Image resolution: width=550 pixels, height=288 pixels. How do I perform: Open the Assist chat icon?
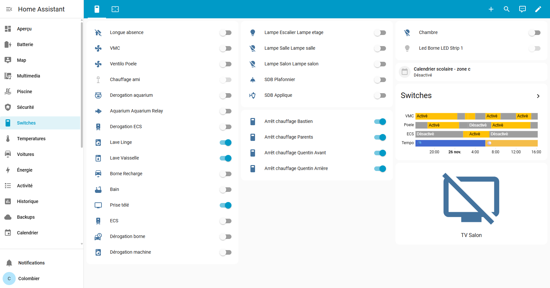522,9
